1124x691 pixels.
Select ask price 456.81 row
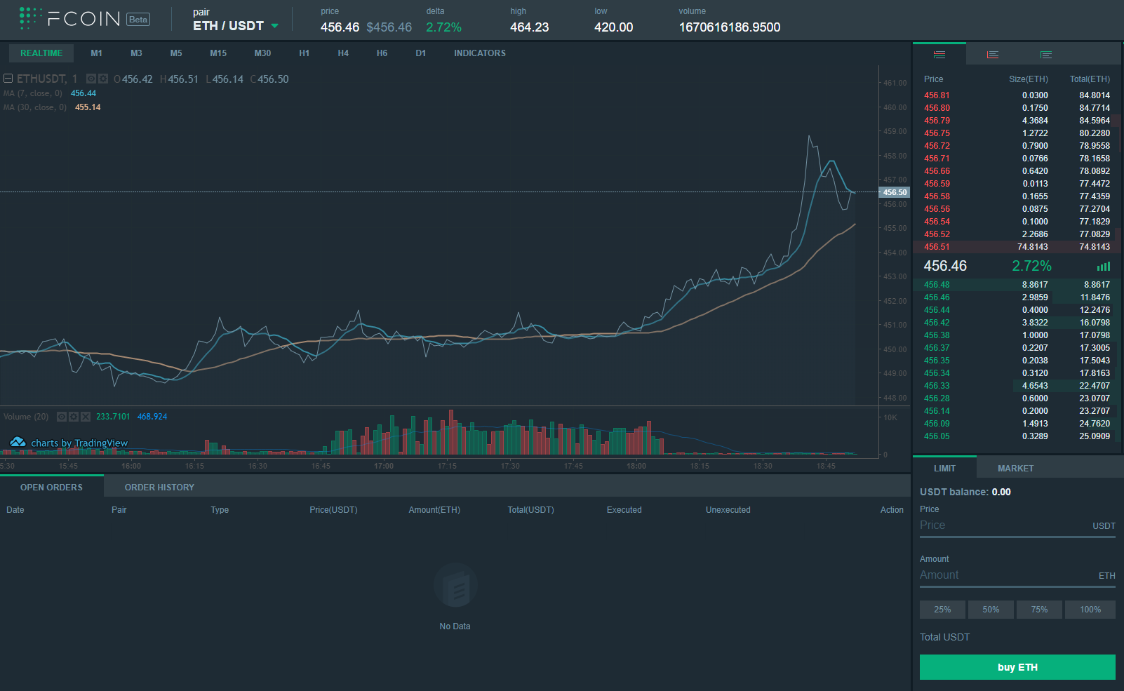pyautogui.click(x=1017, y=95)
